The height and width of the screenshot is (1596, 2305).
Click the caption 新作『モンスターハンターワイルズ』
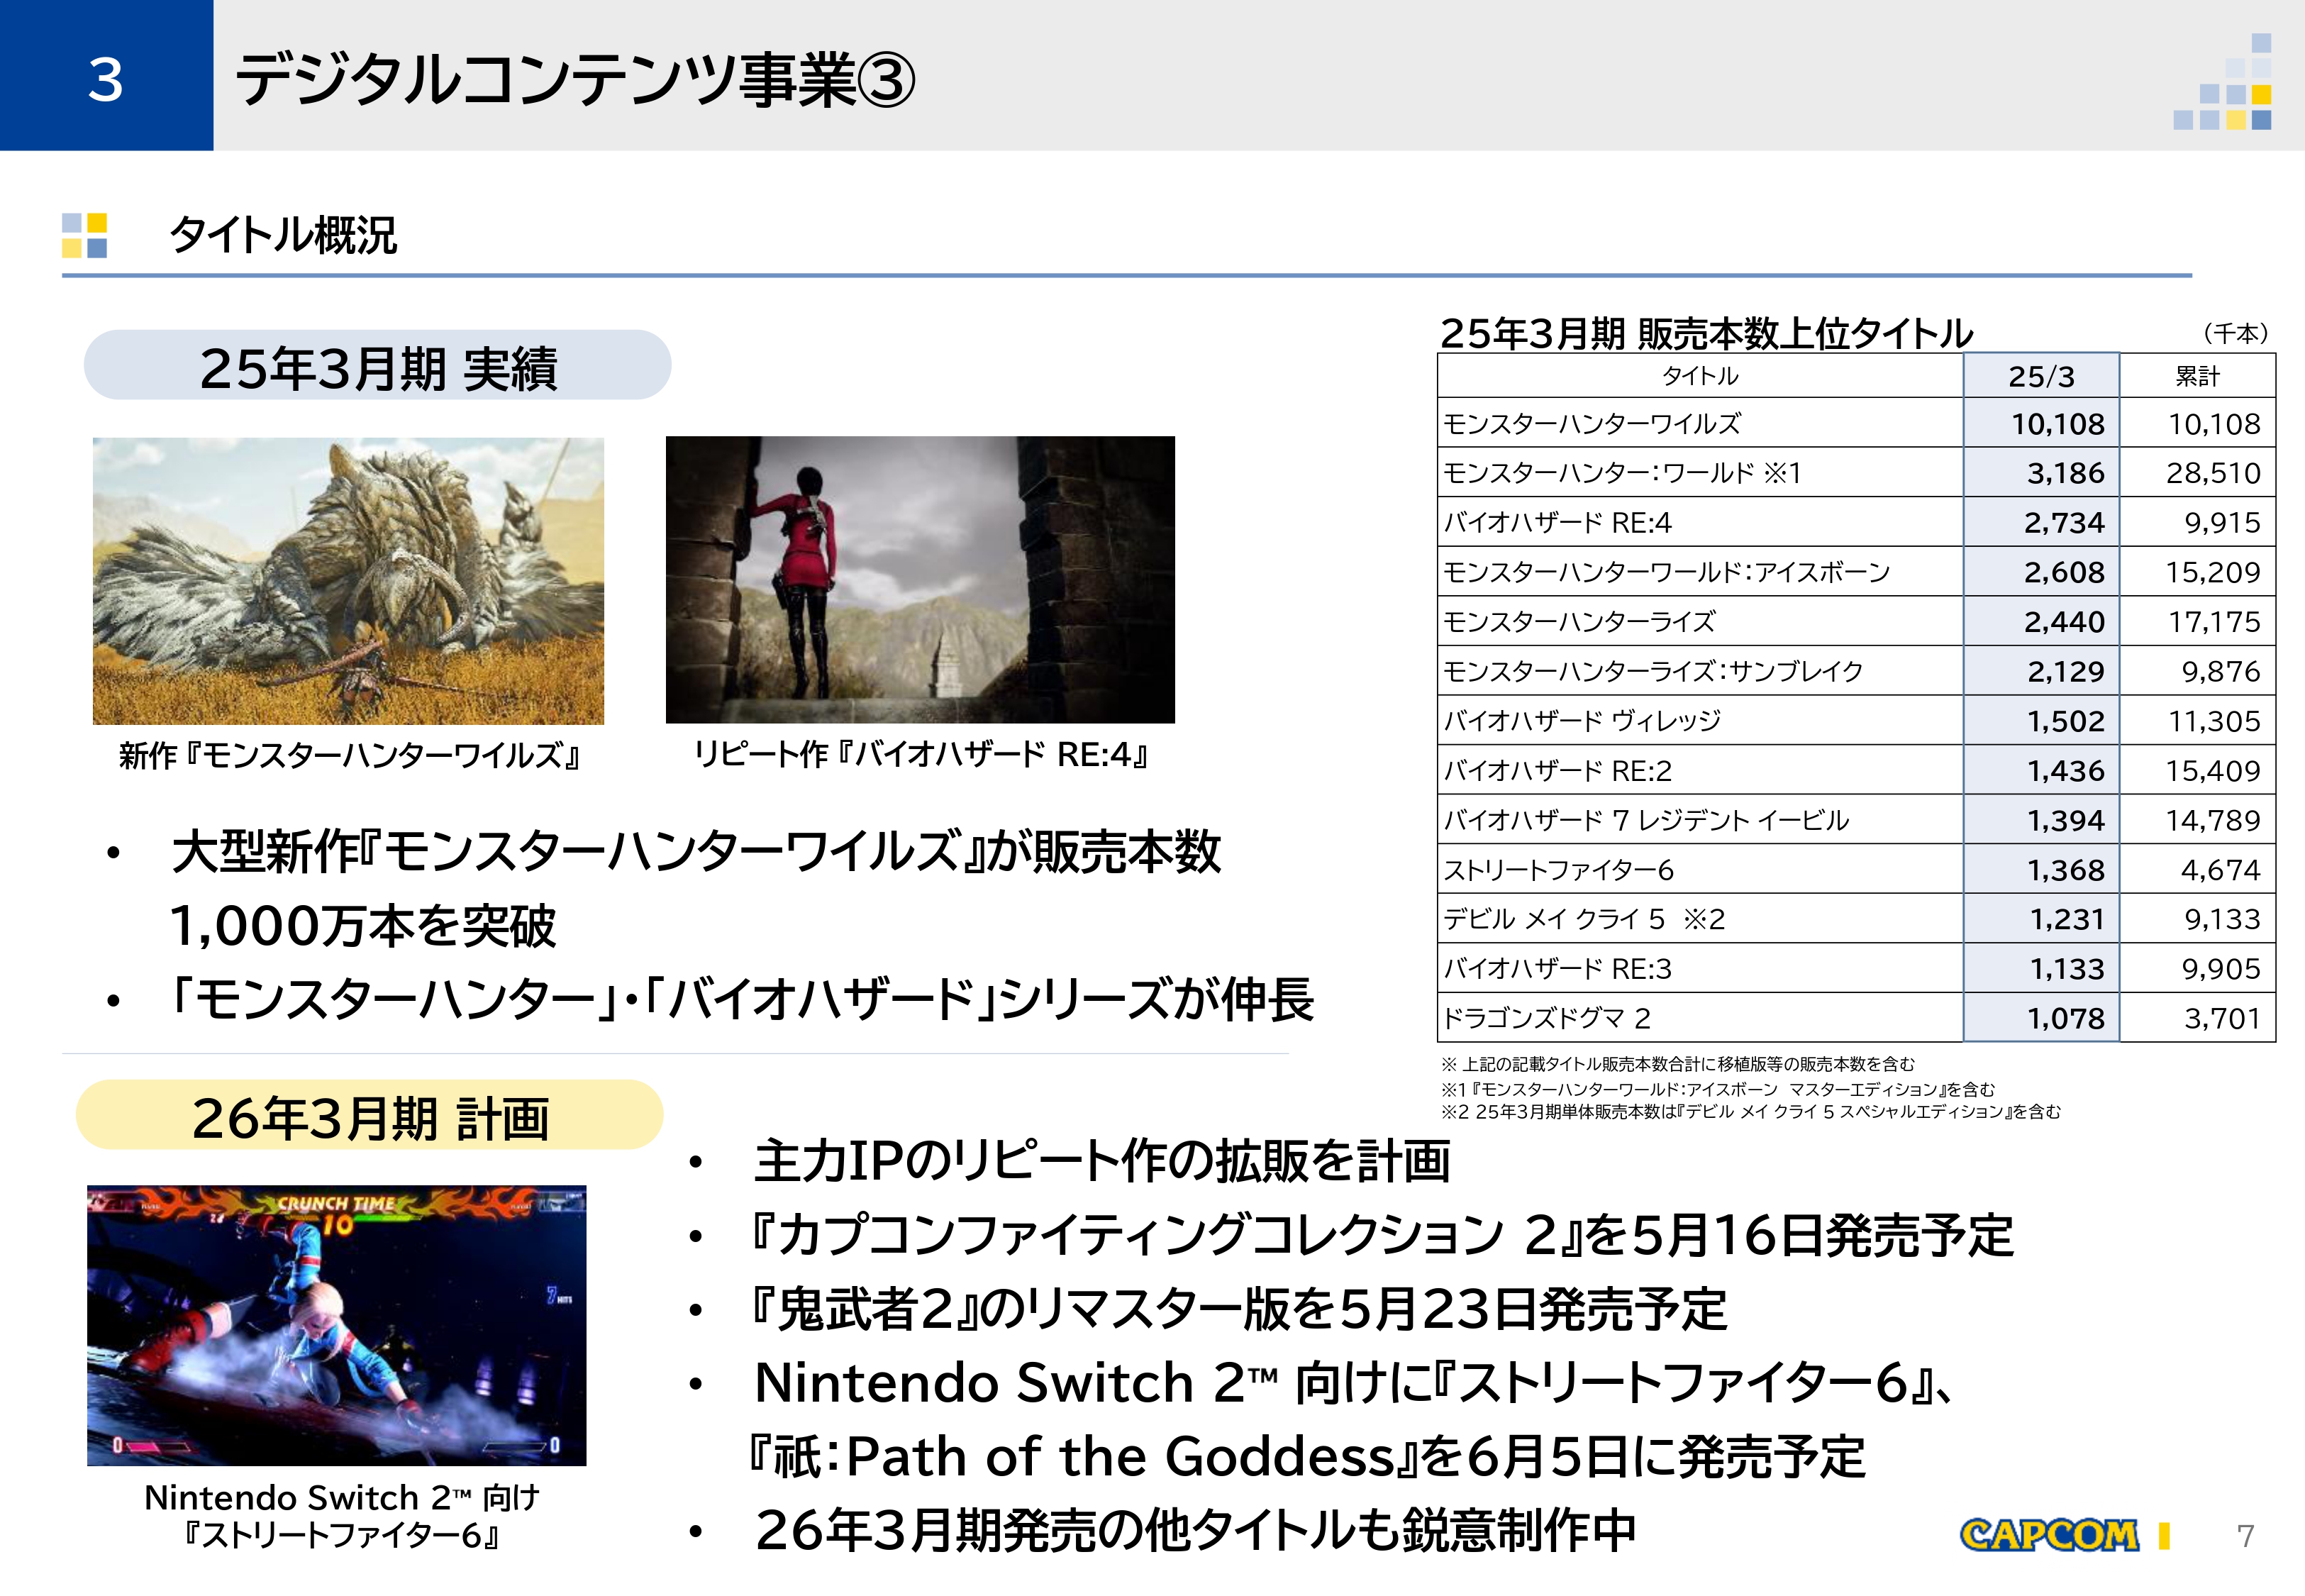click(x=350, y=755)
